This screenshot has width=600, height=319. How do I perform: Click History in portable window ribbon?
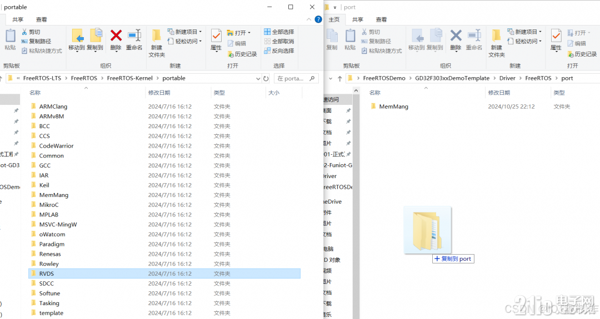click(242, 54)
